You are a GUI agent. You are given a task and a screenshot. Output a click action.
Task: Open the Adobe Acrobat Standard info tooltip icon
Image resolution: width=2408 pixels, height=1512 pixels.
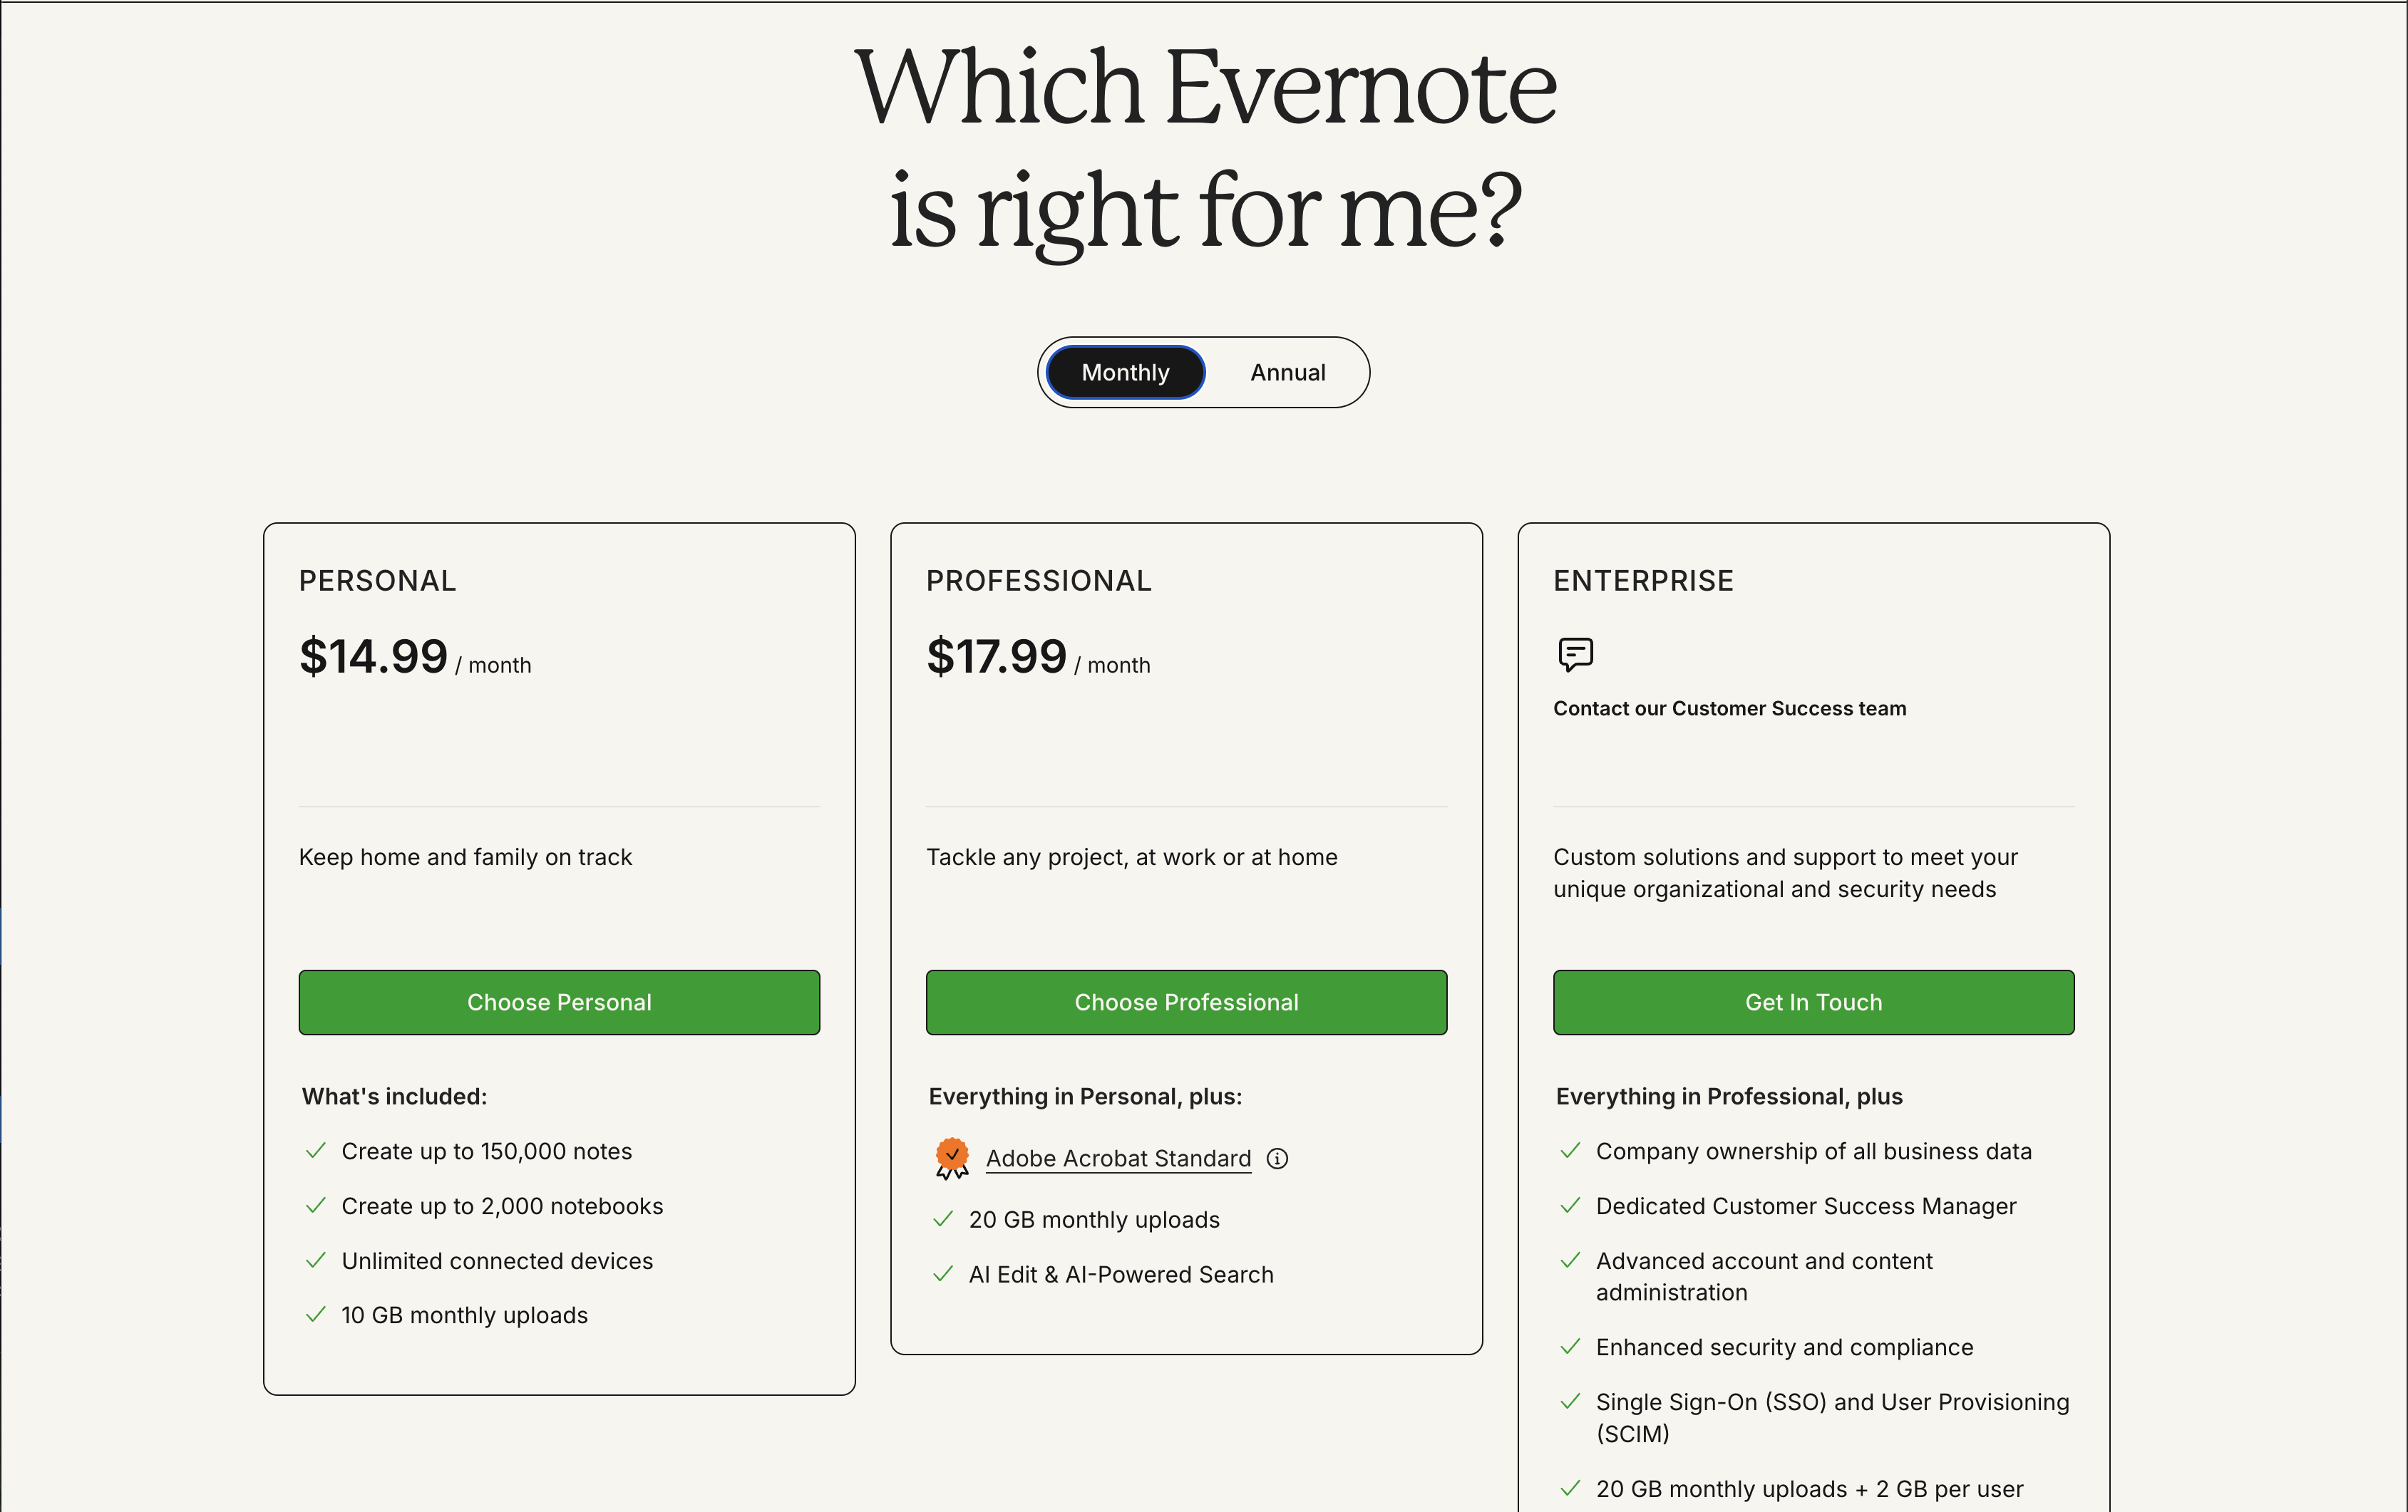click(1277, 1159)
